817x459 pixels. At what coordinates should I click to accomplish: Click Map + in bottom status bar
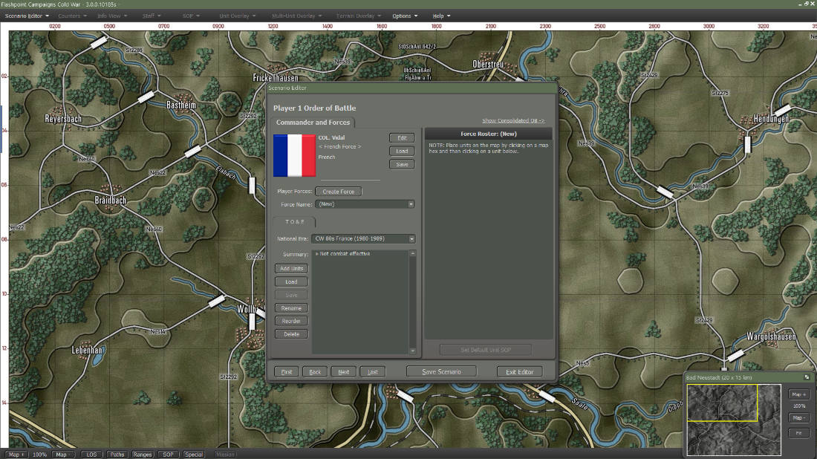click(x=16, y=455)
